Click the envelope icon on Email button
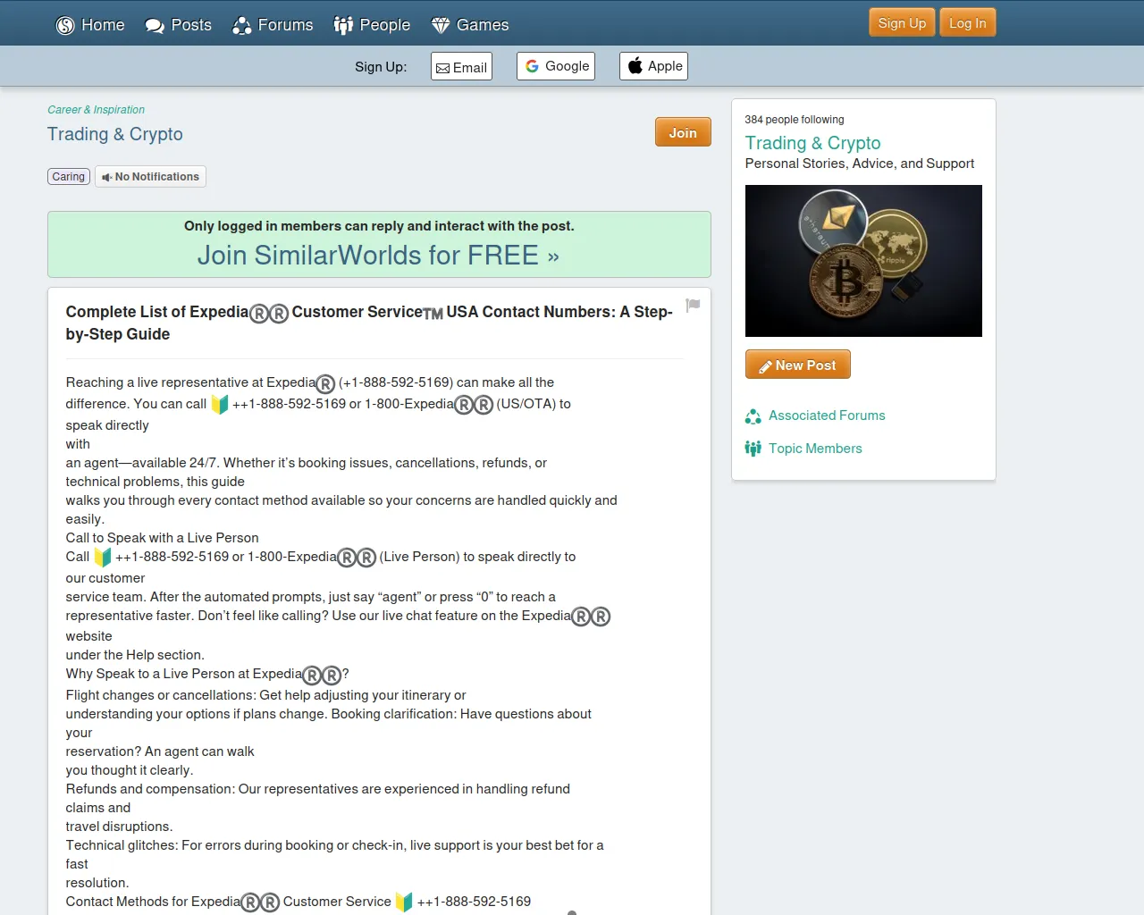Image resolution: width=1144 pixels, height=915 pixels. pyautogui.click(x=442, y=68)
